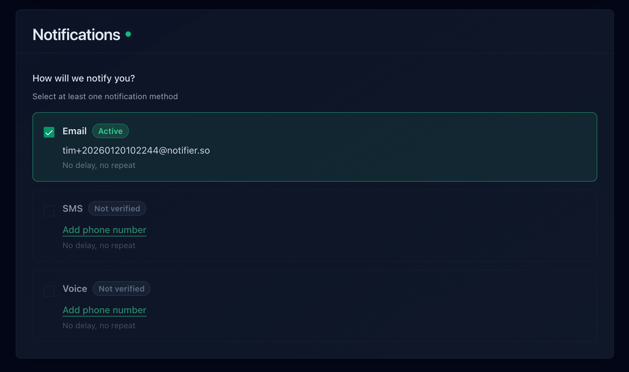Click the Email method label
Viewport: 629px width, 372px height.
74,131
